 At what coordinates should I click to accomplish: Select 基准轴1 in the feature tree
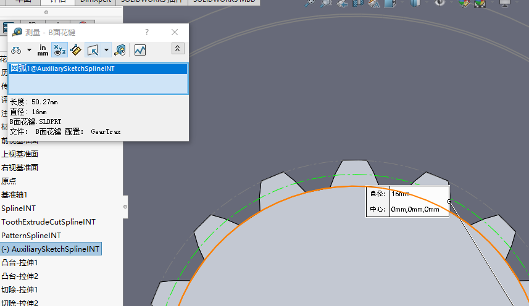[x=14, y=195]
